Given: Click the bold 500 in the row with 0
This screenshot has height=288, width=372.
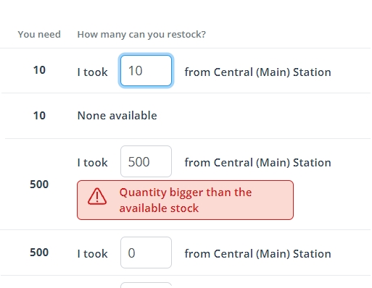Looking at the screenshot, I should (x=39, y=253).
